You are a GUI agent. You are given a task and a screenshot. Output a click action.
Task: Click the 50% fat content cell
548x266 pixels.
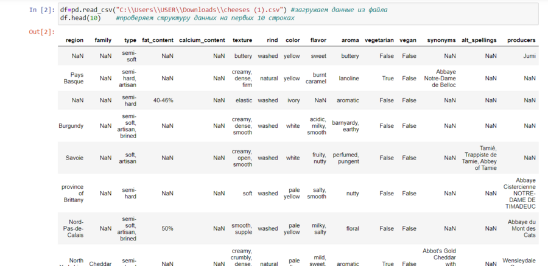[x=167, y=229]
